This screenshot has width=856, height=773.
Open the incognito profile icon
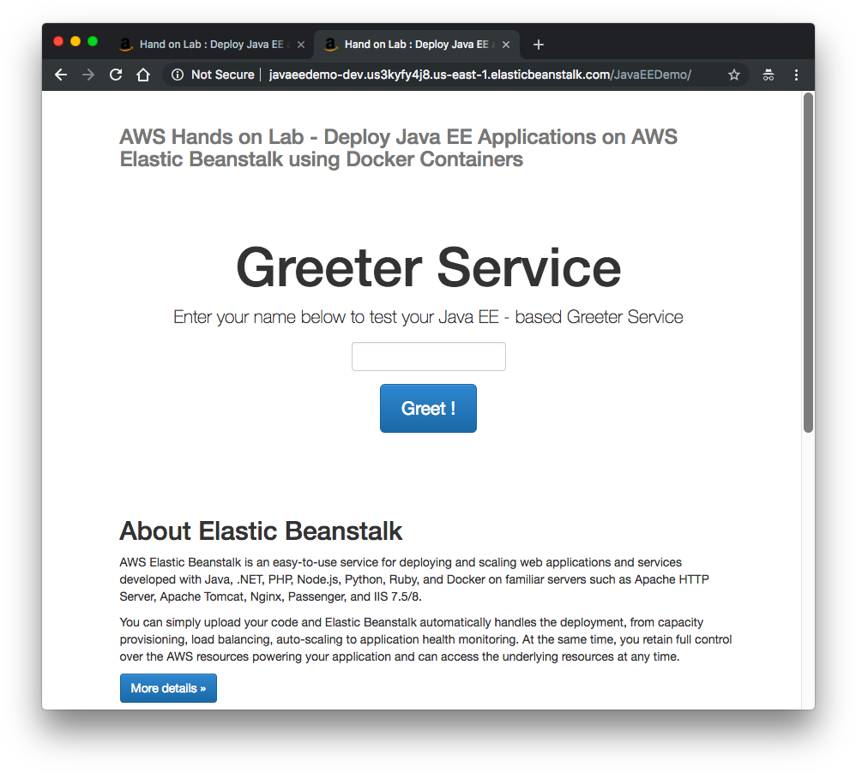[x=769, y=75]
